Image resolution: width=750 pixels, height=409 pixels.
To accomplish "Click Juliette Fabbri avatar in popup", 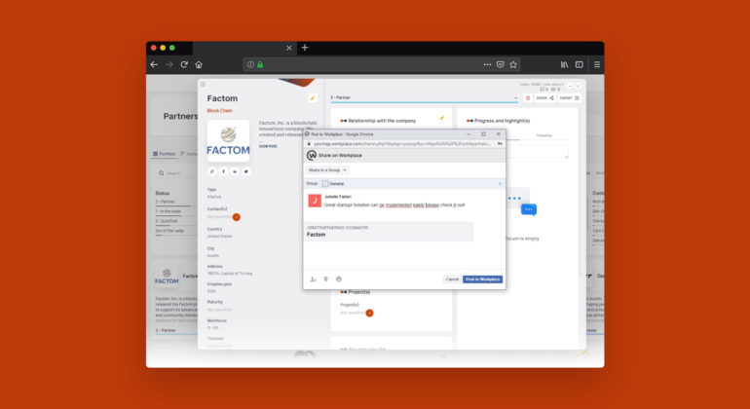I will [315, 201].
